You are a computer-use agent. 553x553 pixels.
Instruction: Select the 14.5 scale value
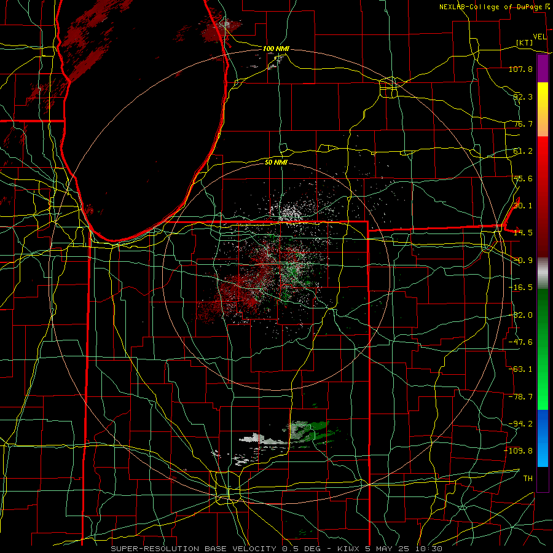click(523, 233)
